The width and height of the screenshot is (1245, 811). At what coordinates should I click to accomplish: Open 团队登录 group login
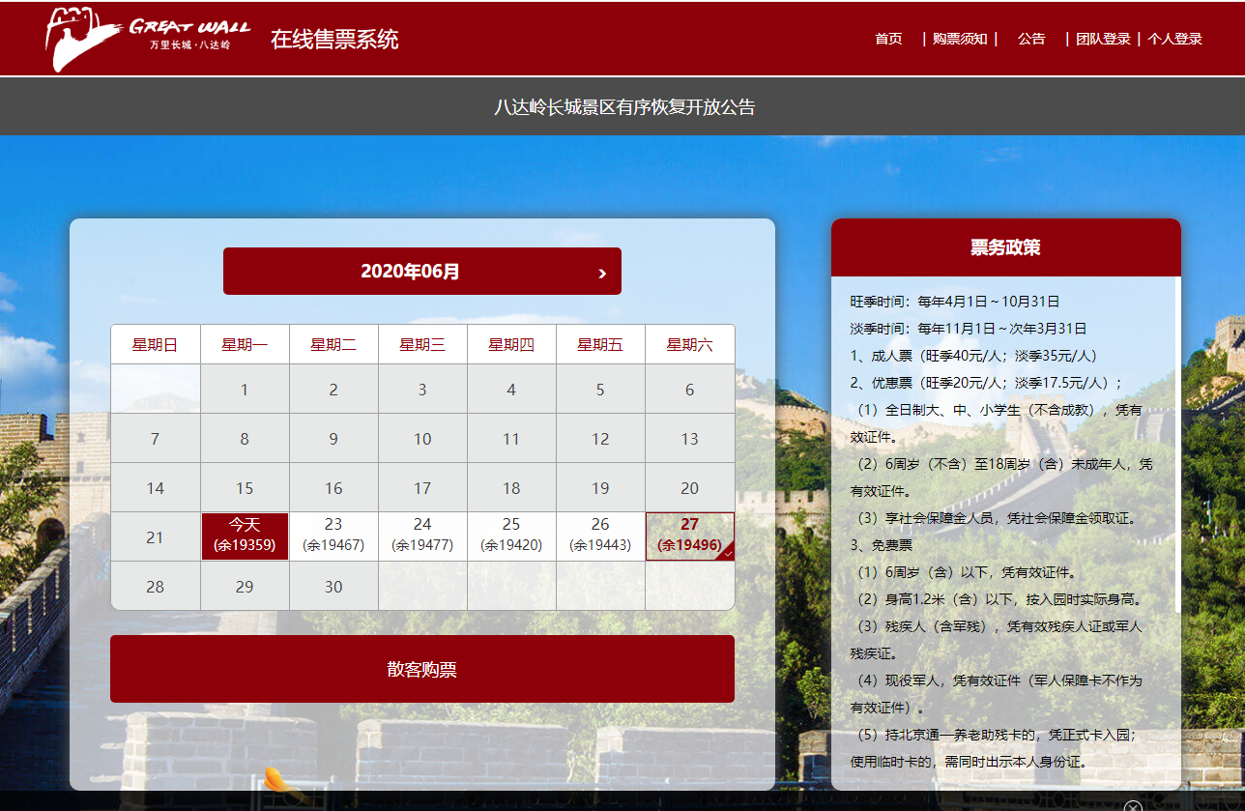click(1103, 39)
